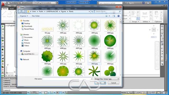Click the New drawing icon in Quick Access toolbar
This screenshot has height=95, width=169.
pyautogui.click(x=9, y=3)
